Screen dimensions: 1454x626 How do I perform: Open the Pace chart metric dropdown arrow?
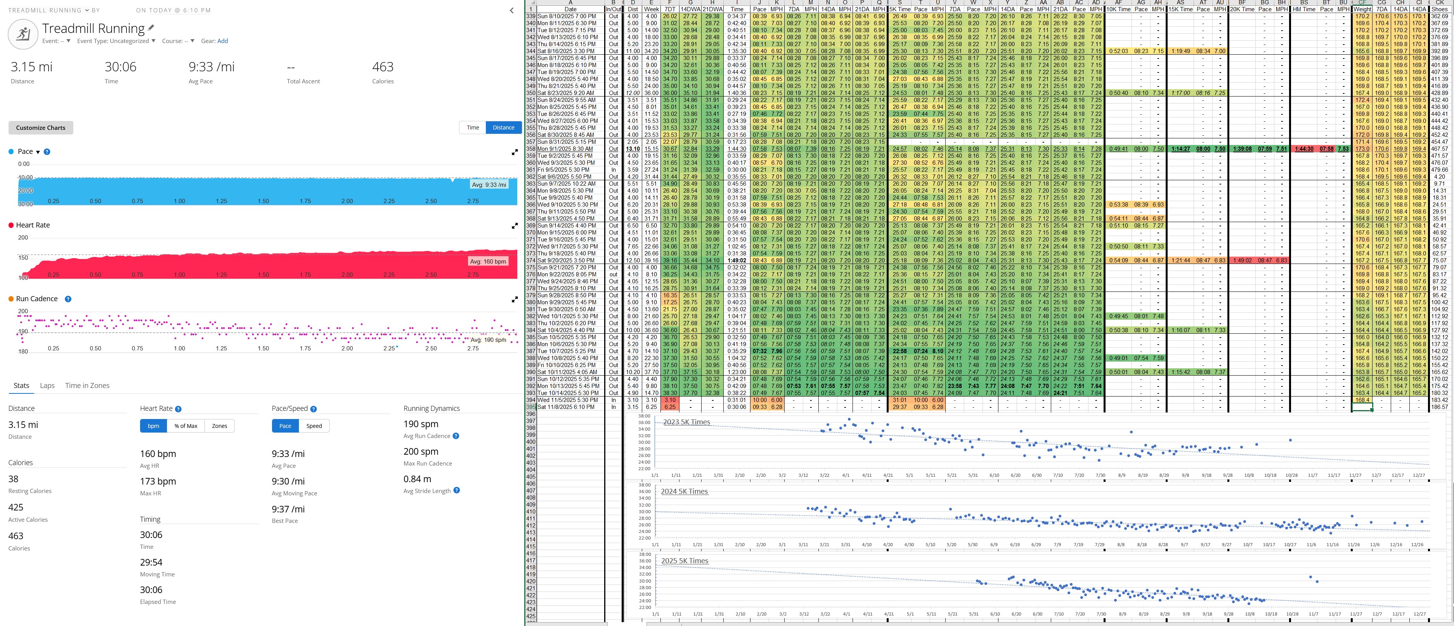point(38,152)
